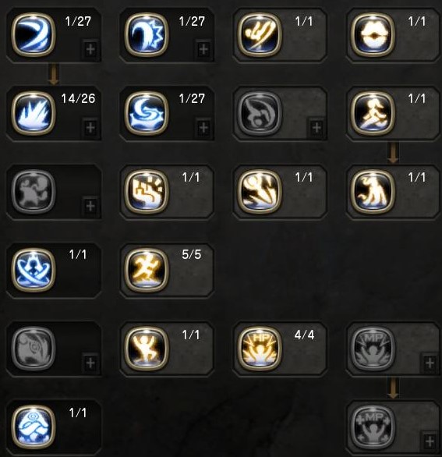
Task: Select the blue meditating figure aura skill
Action: click(34, 270)
